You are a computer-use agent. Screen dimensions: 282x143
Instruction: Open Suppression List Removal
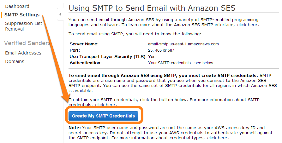(x=24, y=26)
